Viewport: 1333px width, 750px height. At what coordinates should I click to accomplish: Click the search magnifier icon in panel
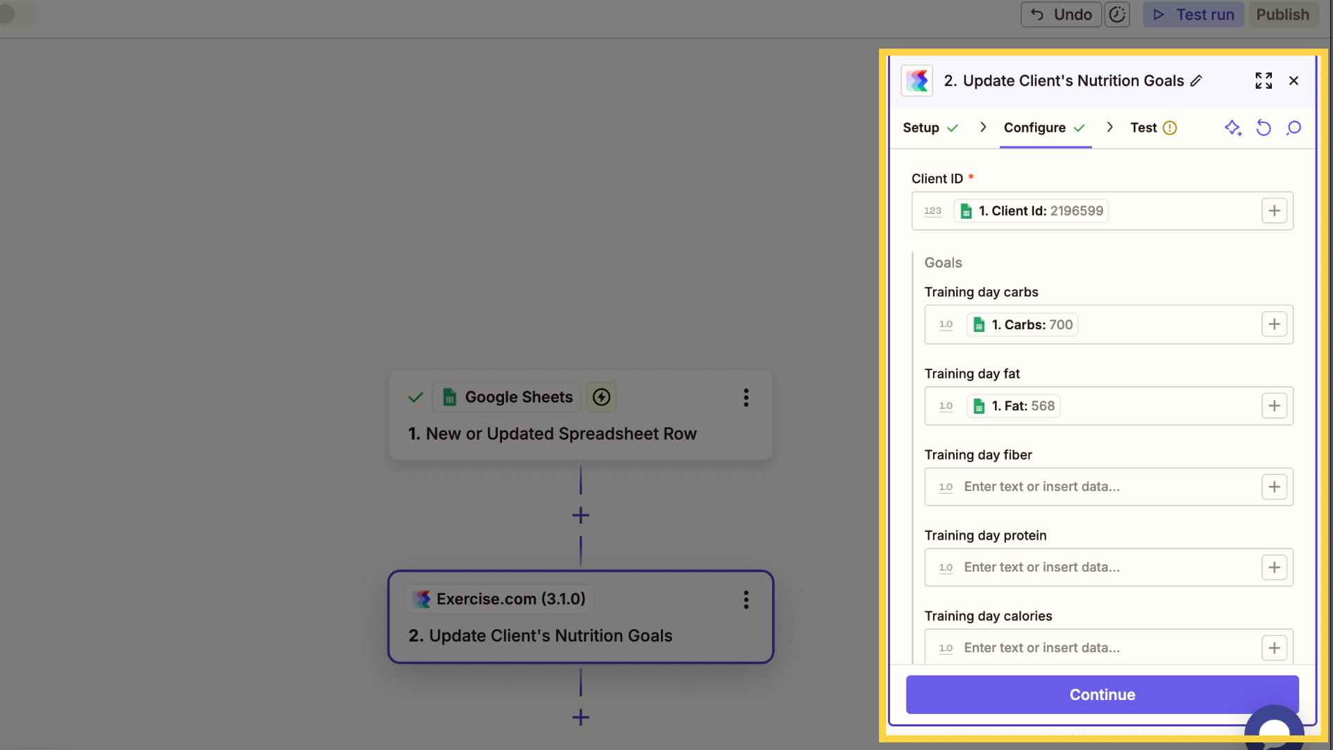1293,128
